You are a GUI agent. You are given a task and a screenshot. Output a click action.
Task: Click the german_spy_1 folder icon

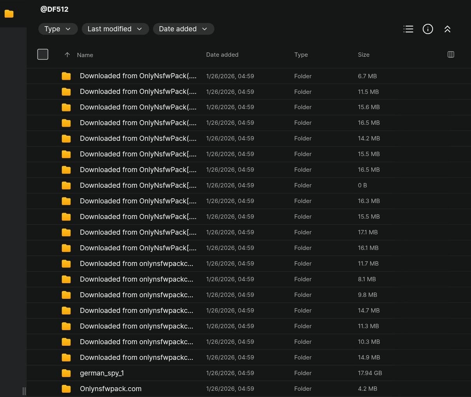coord(66,373)
